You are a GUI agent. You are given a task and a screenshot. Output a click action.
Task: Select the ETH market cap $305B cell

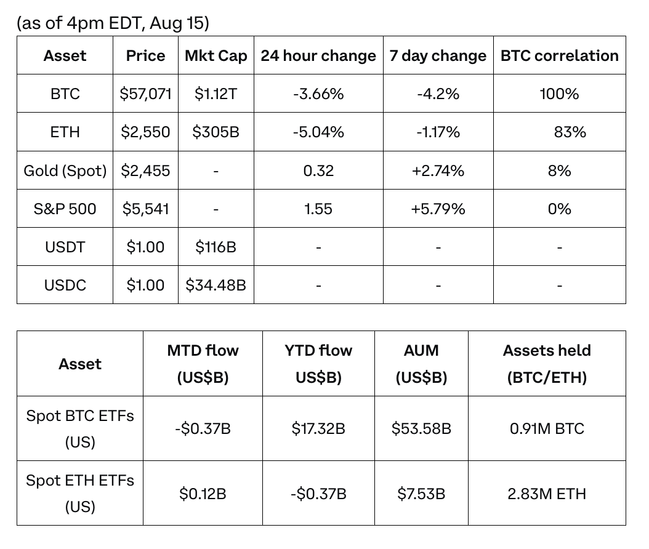coord(216,132)
